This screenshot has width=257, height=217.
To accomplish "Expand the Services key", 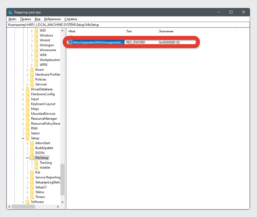I will click(27, 84).
